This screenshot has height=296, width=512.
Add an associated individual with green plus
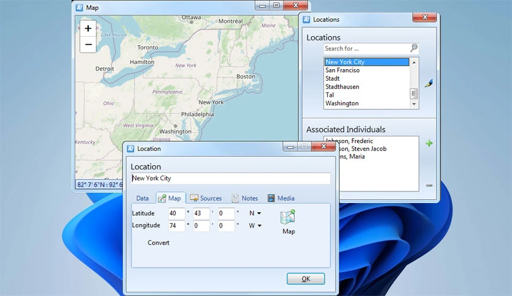click(429, 143)
